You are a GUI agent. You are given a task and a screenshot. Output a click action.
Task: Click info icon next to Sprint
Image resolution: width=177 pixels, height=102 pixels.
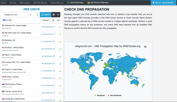click(7, 65)
